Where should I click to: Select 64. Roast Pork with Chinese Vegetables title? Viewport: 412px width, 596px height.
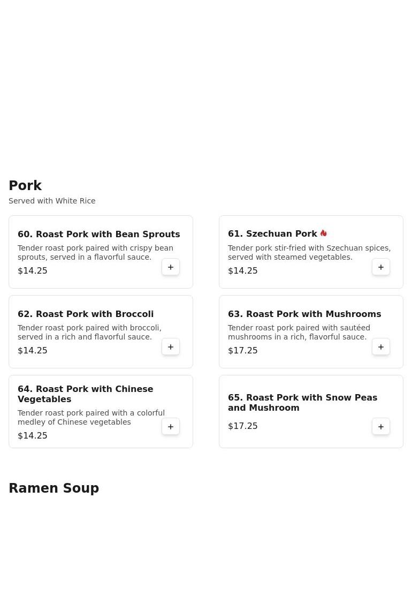[86, 394]
